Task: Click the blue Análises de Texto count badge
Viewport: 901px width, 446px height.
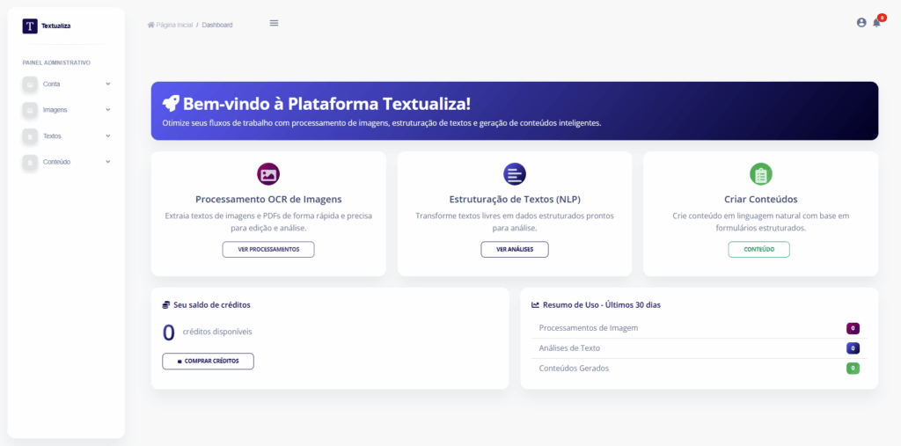Action: click(x=853, y=348)
